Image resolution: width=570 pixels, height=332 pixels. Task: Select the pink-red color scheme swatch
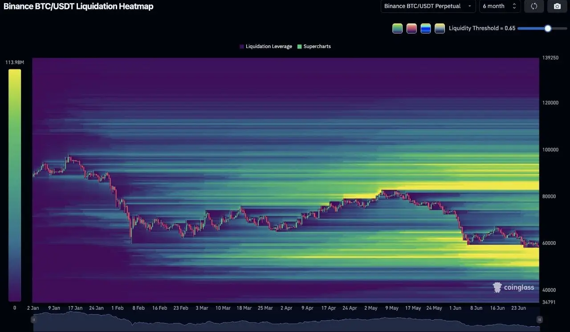pyautogui.click(x=411, y=28)
